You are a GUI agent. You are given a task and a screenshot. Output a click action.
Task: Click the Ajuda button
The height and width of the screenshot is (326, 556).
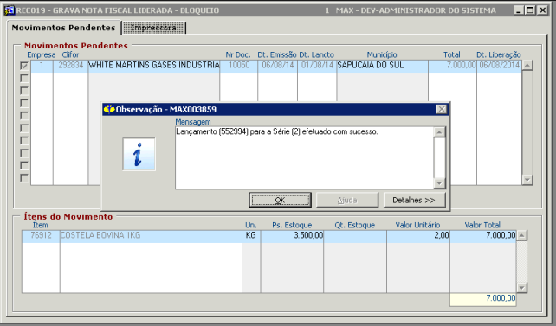click(347, 200)
